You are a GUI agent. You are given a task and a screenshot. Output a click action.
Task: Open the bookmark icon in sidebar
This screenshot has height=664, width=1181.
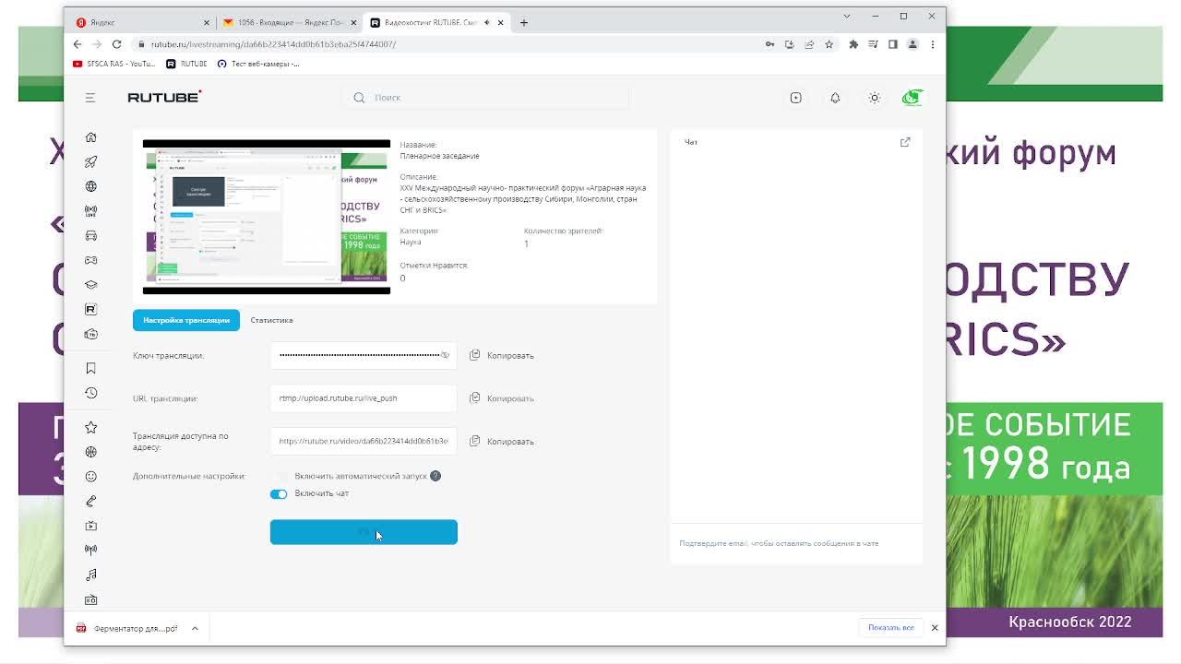click(x=90, y=369)
